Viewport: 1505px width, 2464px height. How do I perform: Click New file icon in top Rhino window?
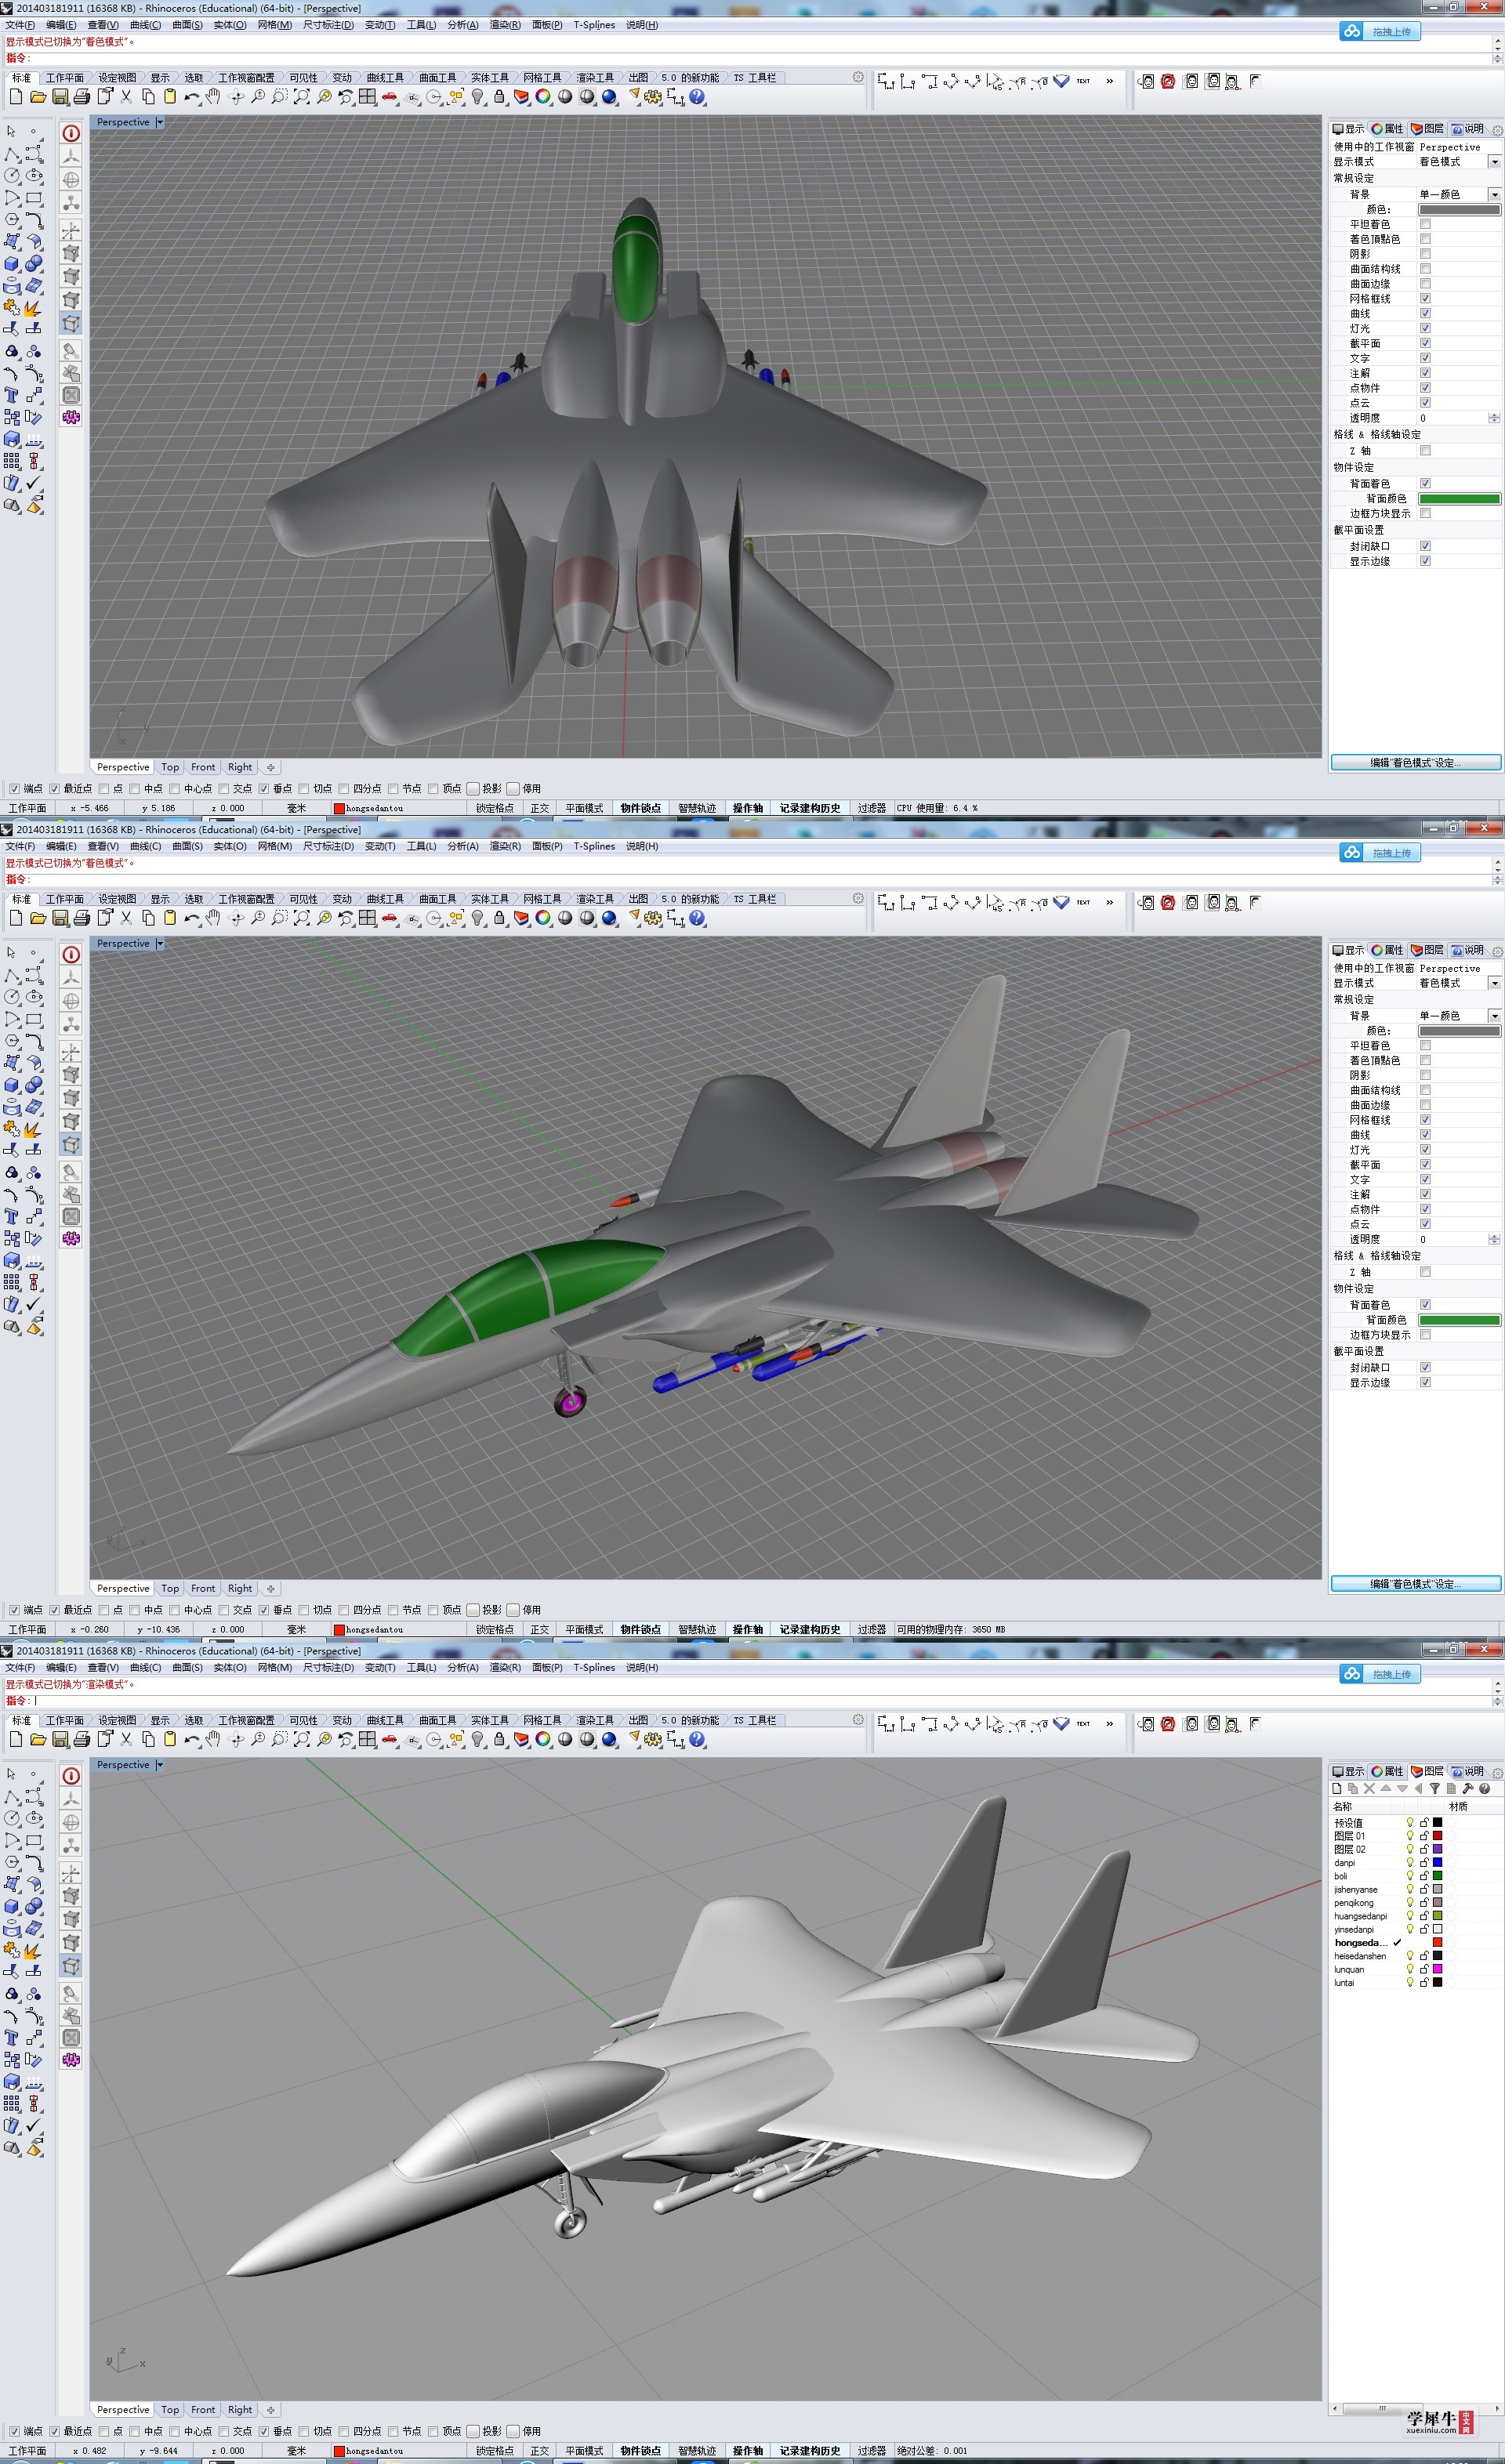coord(15,97)
